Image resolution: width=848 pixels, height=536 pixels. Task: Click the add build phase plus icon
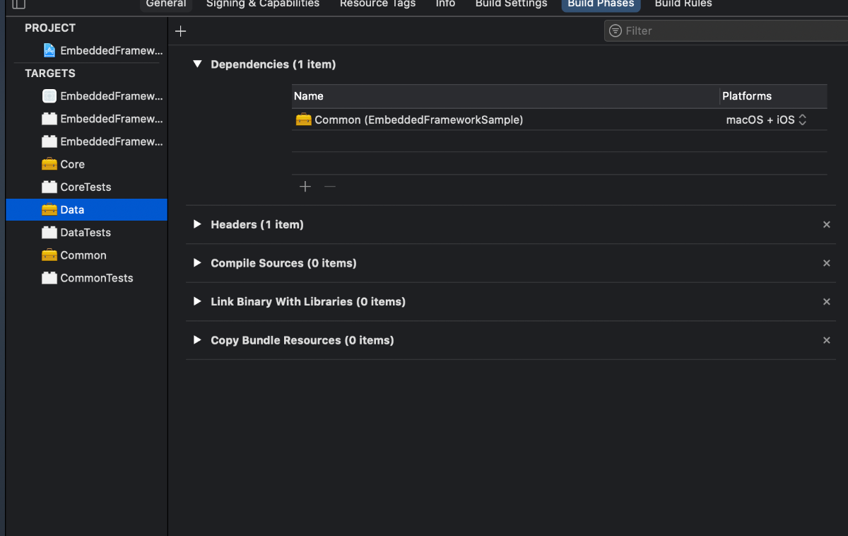click(x=181, y=31)
